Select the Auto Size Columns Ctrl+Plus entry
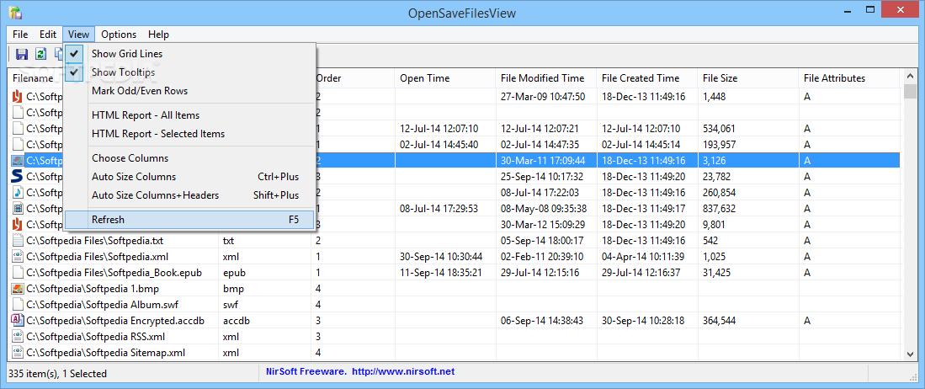The height and width of the screenshot is (389, 925). pos(189,177)
